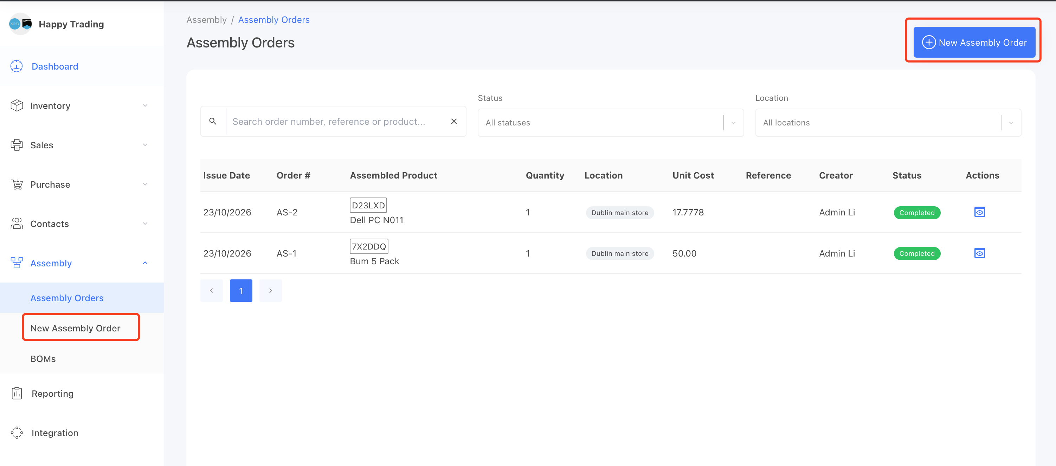This screenshot has width=1056, height=466.
Task: Go to next page arrow
Action: [271, 291]
